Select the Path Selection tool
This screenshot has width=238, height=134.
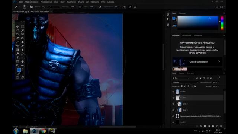coord(22,58)
